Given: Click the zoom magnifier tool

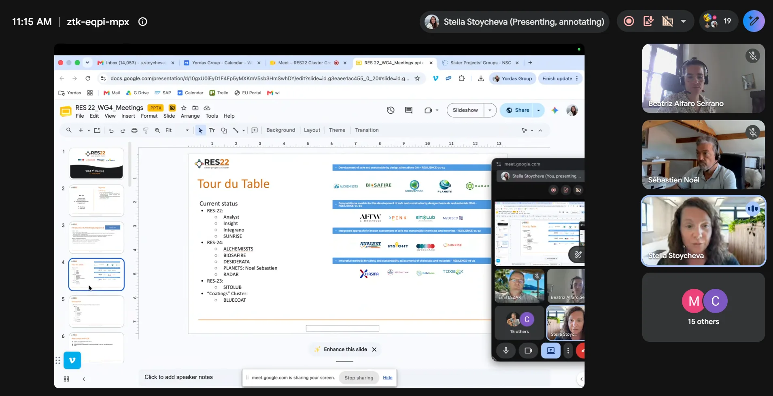Looking at the screenshot, I should [x=157, y=130].
